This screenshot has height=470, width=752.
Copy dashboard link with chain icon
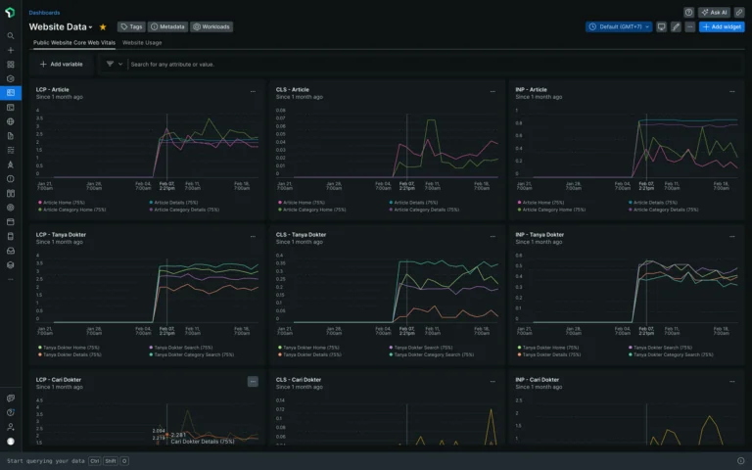point(739,13)
